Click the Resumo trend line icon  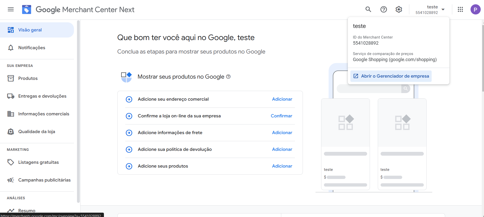coord(11,211)
